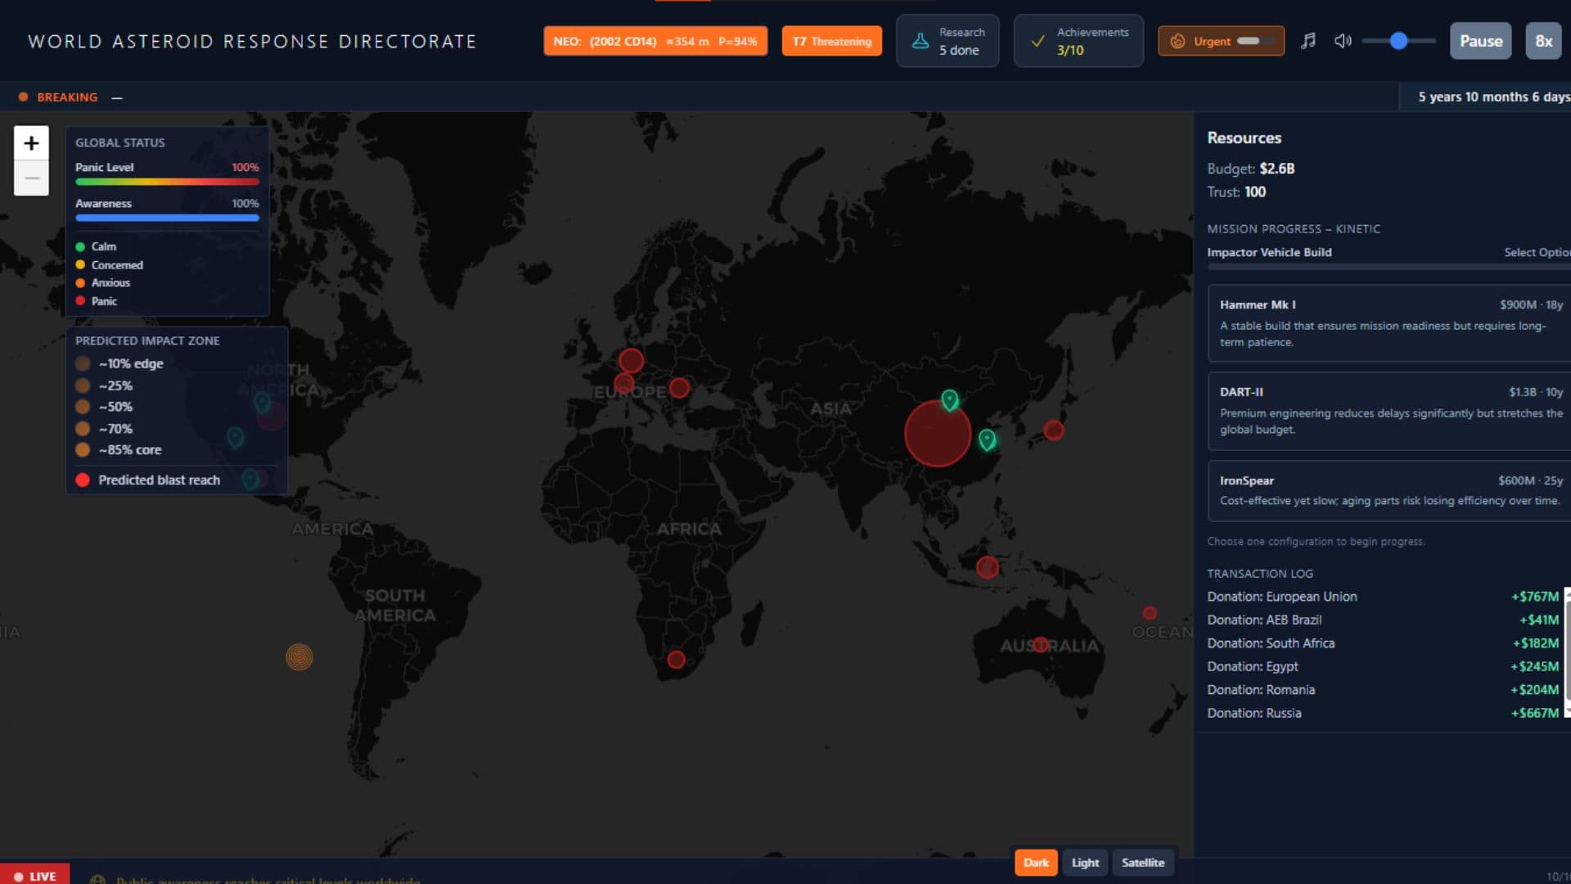Open the Research flask panel

point(947,41)
